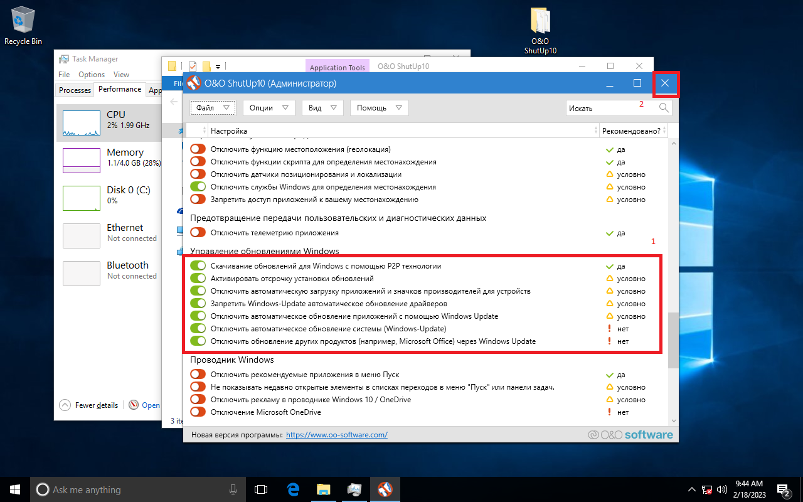Click the Application Tools ribbon tab
The height and width of the screenshot is (502, 803).
(337, 67)
